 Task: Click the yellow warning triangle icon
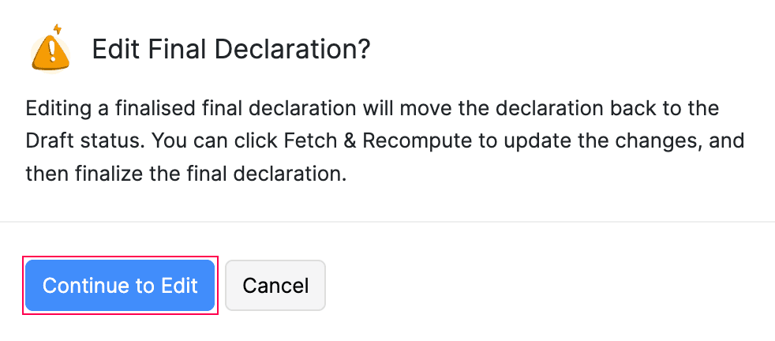(x=51, y=51)
